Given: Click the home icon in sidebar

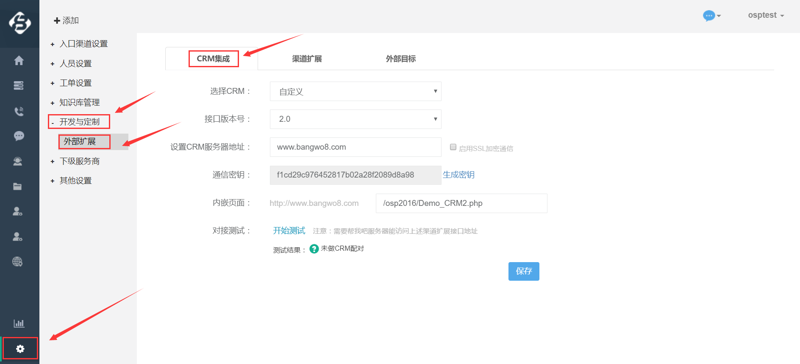Looking at the screenshot, I should click(19, 60).
